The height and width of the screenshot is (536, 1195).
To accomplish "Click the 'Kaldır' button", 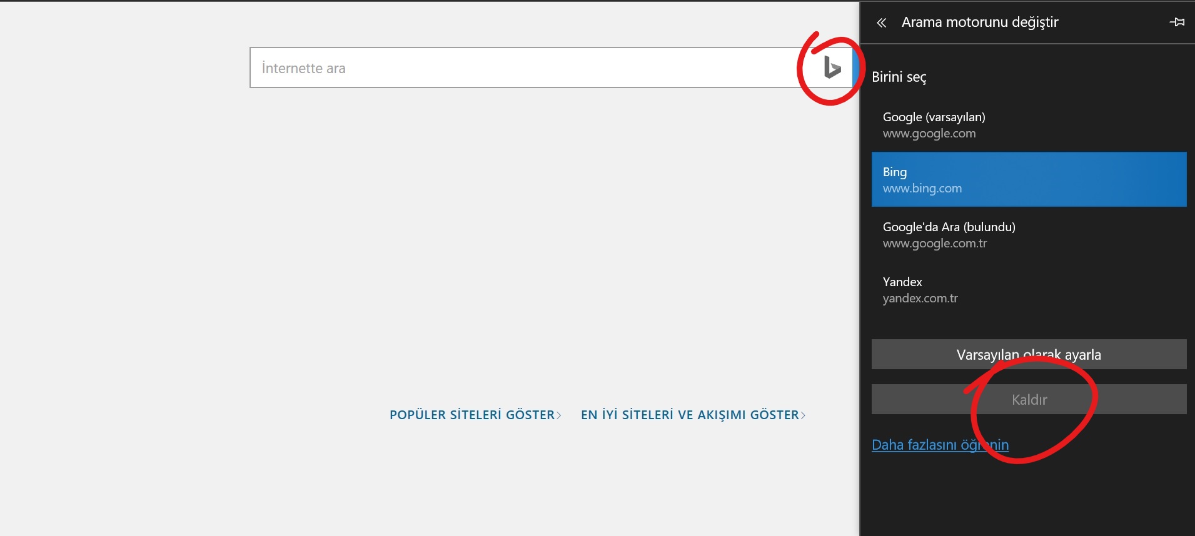I will pos(1029,399).
